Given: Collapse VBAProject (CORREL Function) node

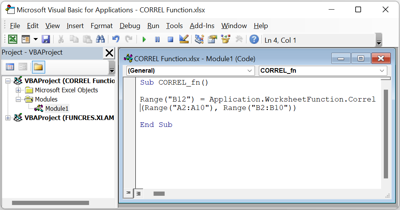Looking at the screenshot, I should click(8, 81).
